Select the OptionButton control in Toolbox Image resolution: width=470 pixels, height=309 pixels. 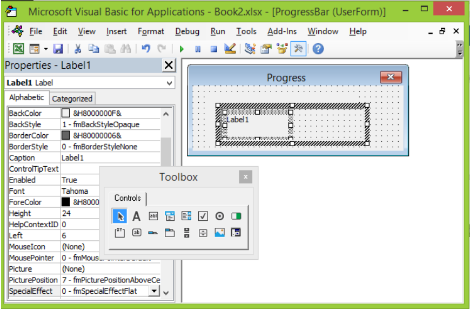tap(219, 216)
